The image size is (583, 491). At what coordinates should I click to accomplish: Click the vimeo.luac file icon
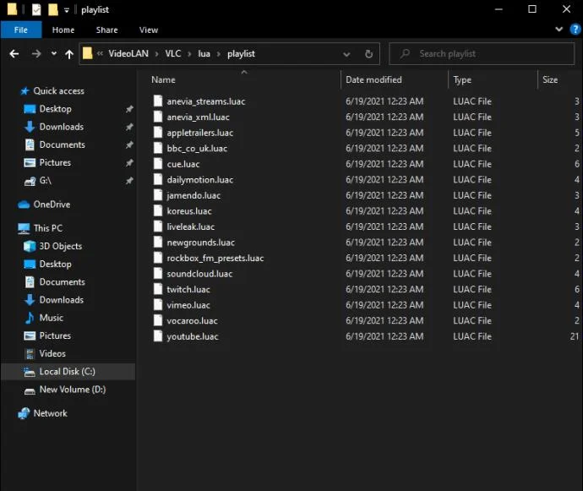tap(158, 304)
